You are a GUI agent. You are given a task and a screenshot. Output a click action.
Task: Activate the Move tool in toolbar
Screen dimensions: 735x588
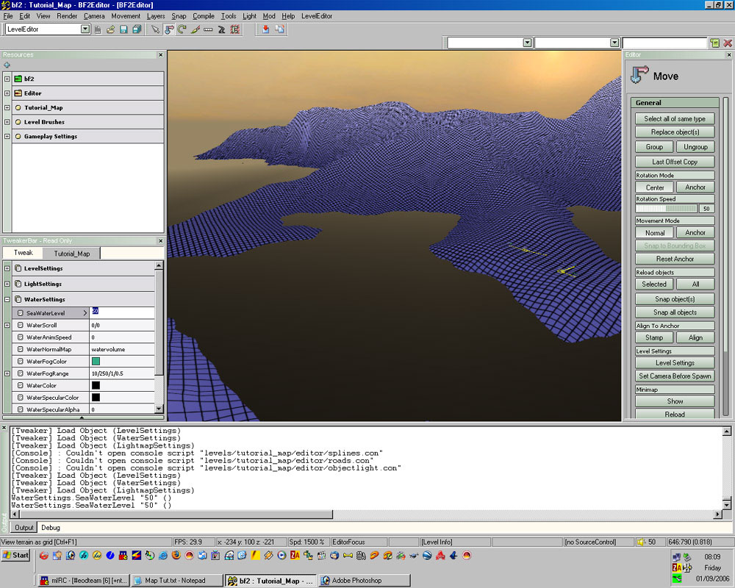tap(168, 29)
